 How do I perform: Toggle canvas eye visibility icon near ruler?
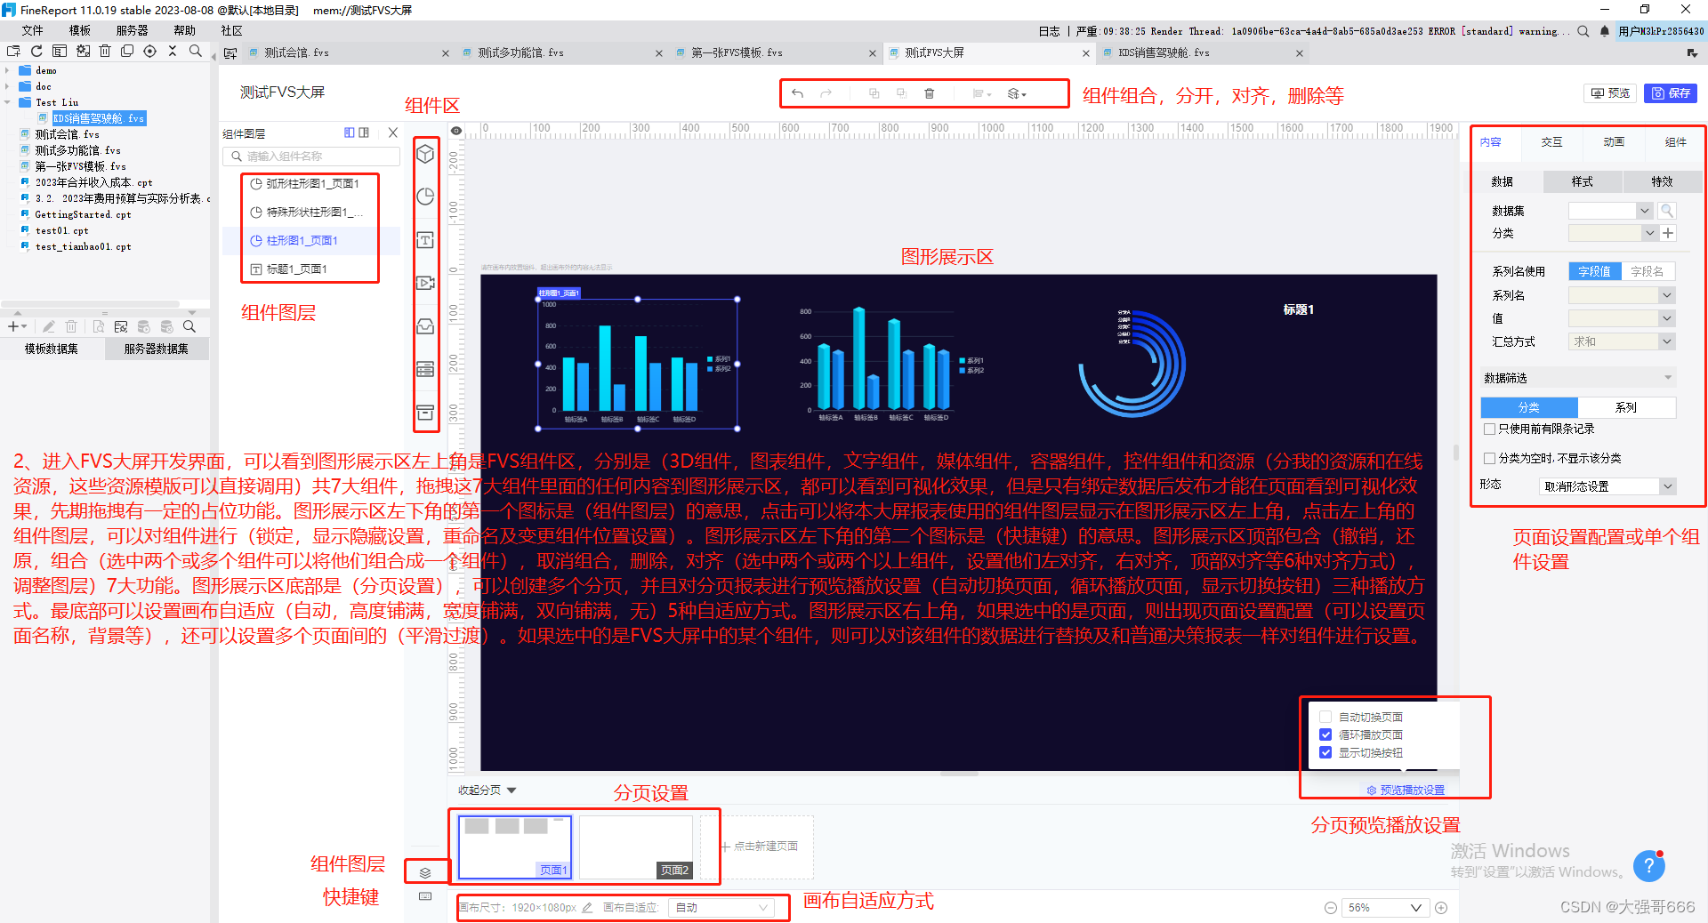point(456,131)
